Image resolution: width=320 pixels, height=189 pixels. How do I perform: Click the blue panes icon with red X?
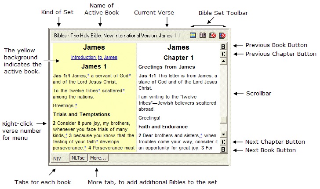click(x=222, y=35)
